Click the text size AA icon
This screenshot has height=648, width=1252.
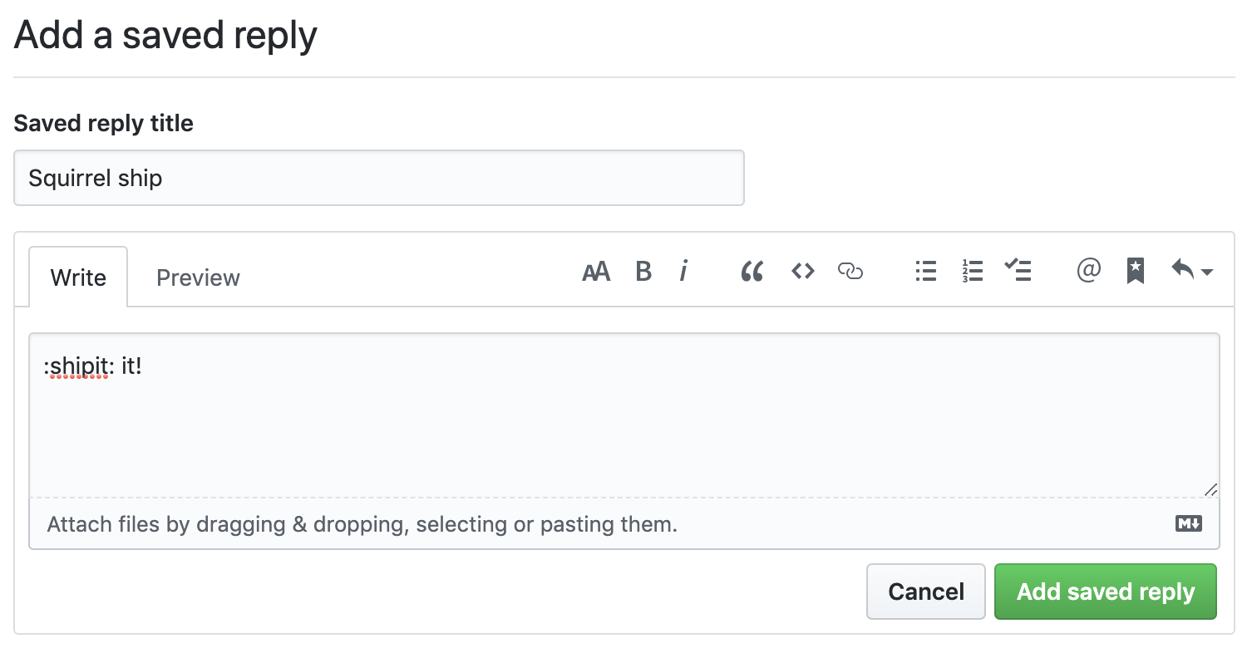596,271
